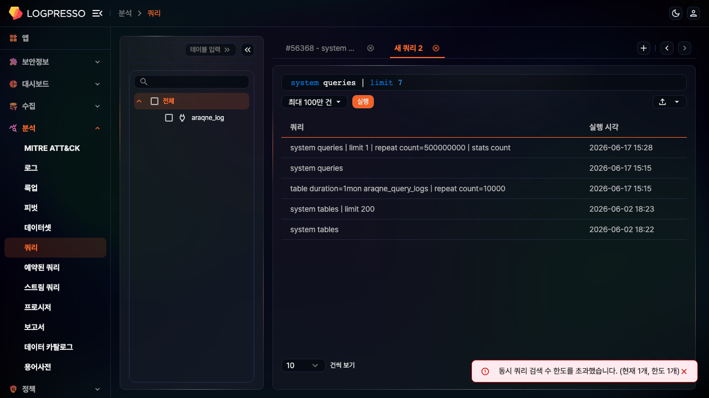Expand the 정책 menu
Screen dimensions: 709x398
[97, 389]
